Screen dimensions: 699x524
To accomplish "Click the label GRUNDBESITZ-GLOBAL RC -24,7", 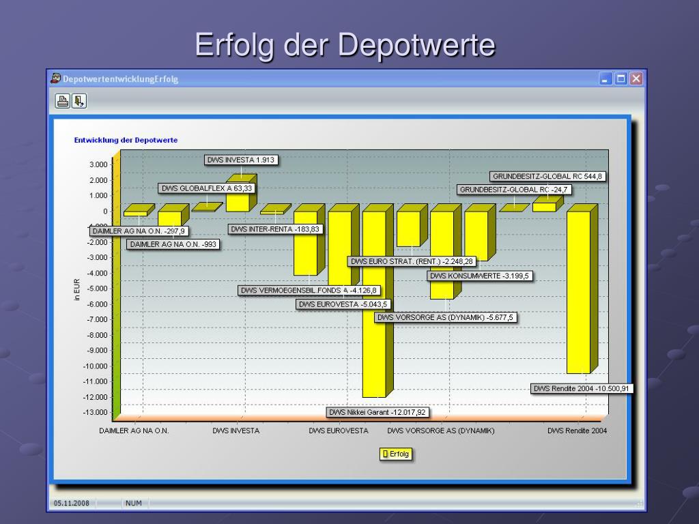I will pos(513,190).
